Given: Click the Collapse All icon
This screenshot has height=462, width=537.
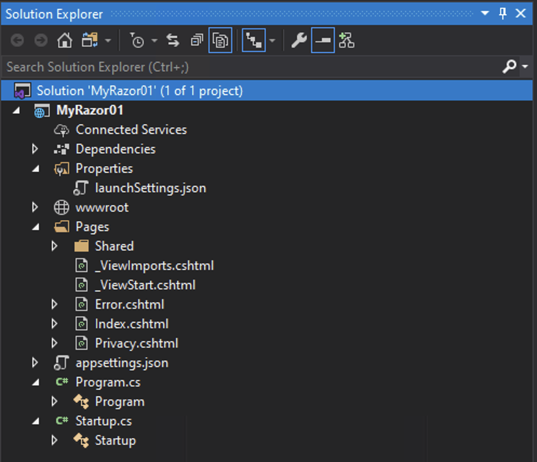Looking at the screenshot, I should click(196, 40).
